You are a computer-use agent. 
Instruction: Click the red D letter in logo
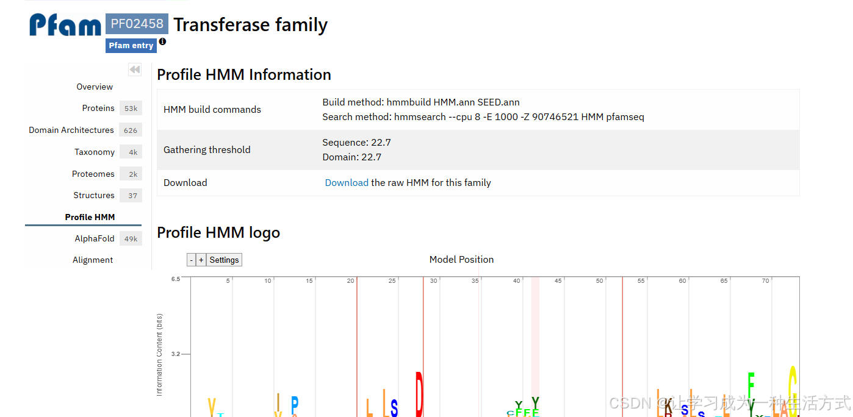[x=419, y=394]
